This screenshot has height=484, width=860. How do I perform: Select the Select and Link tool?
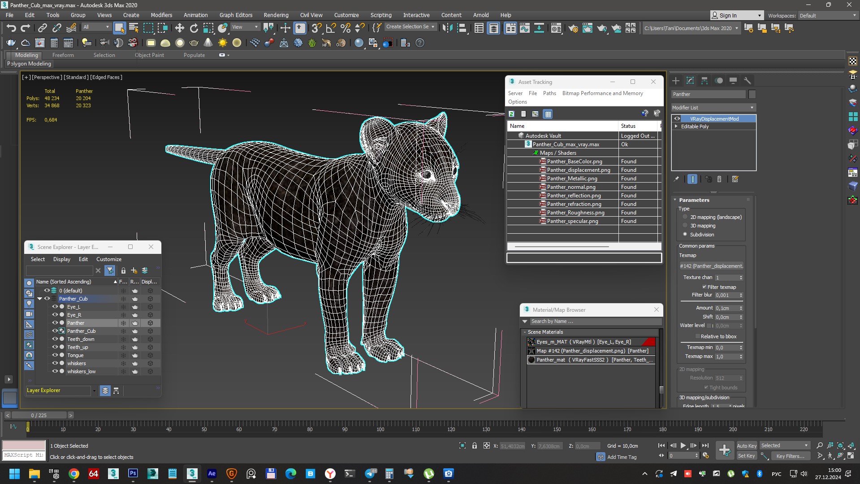pyautogui.click(x=42, y=28)
